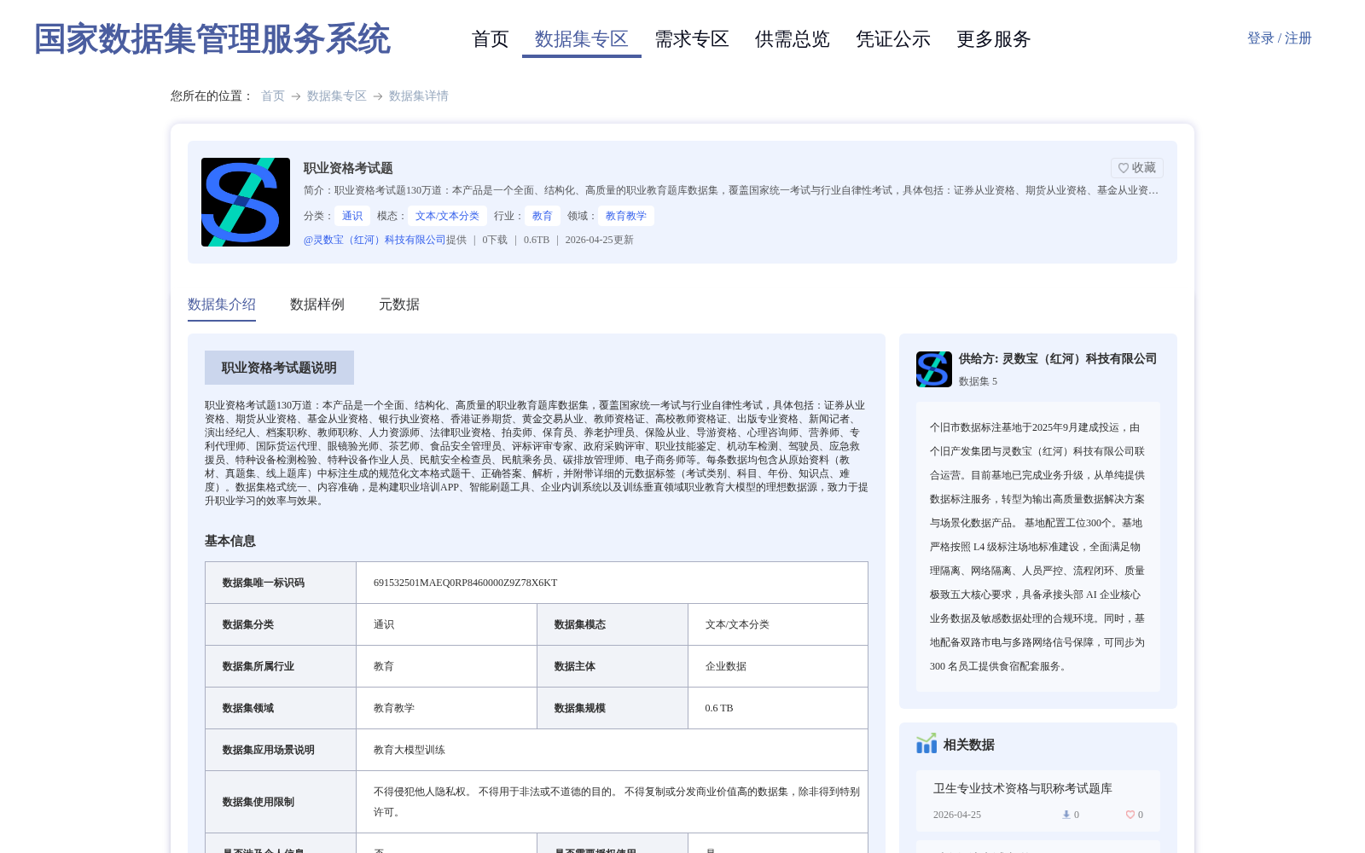
Task: Click the 通识 category tag
Action: coord(352,216)
